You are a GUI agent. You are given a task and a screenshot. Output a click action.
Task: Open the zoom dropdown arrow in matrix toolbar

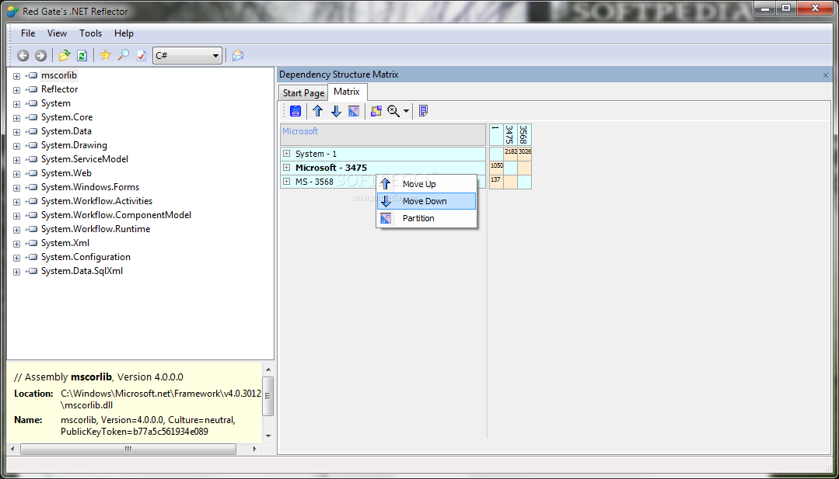(x=406, y=111)
